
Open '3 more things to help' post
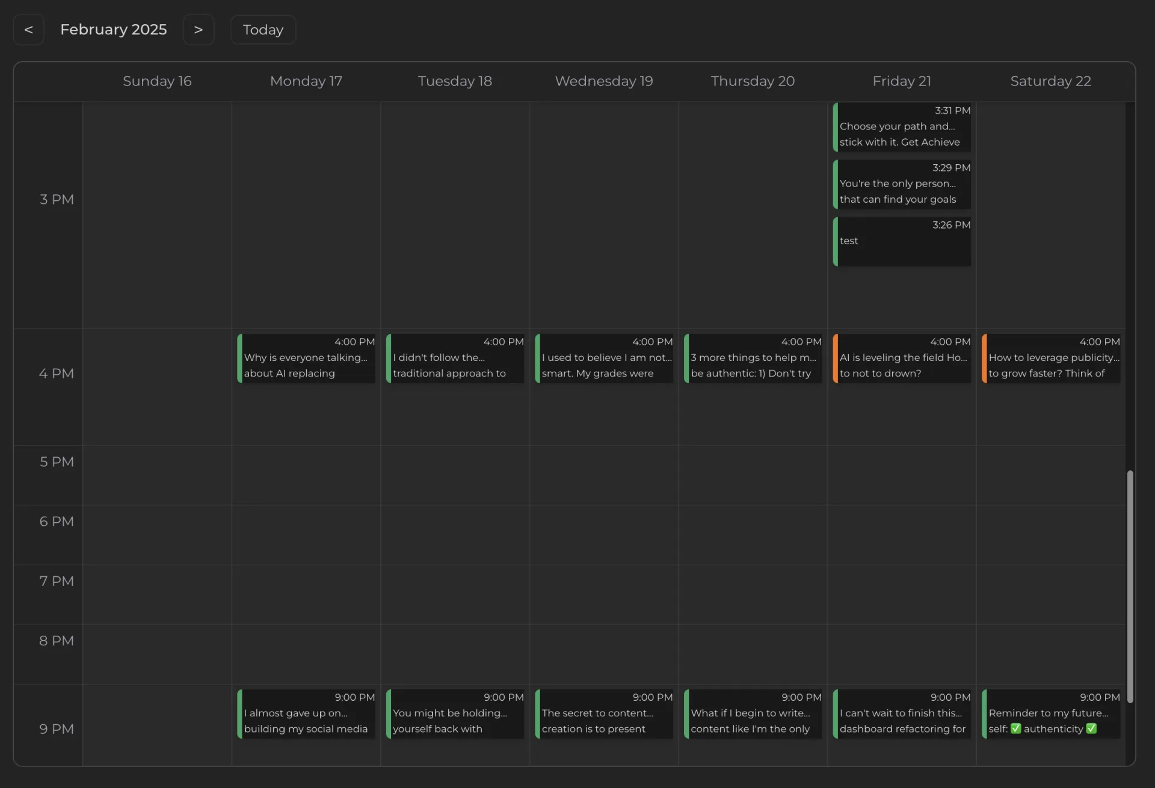[753, 359]
